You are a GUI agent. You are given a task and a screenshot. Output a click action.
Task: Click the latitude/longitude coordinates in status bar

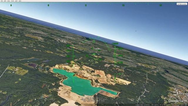pos(161,105)
